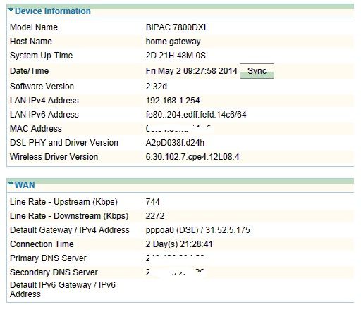Click the date and time value text
Screen dimensions: 361x309
192,71
